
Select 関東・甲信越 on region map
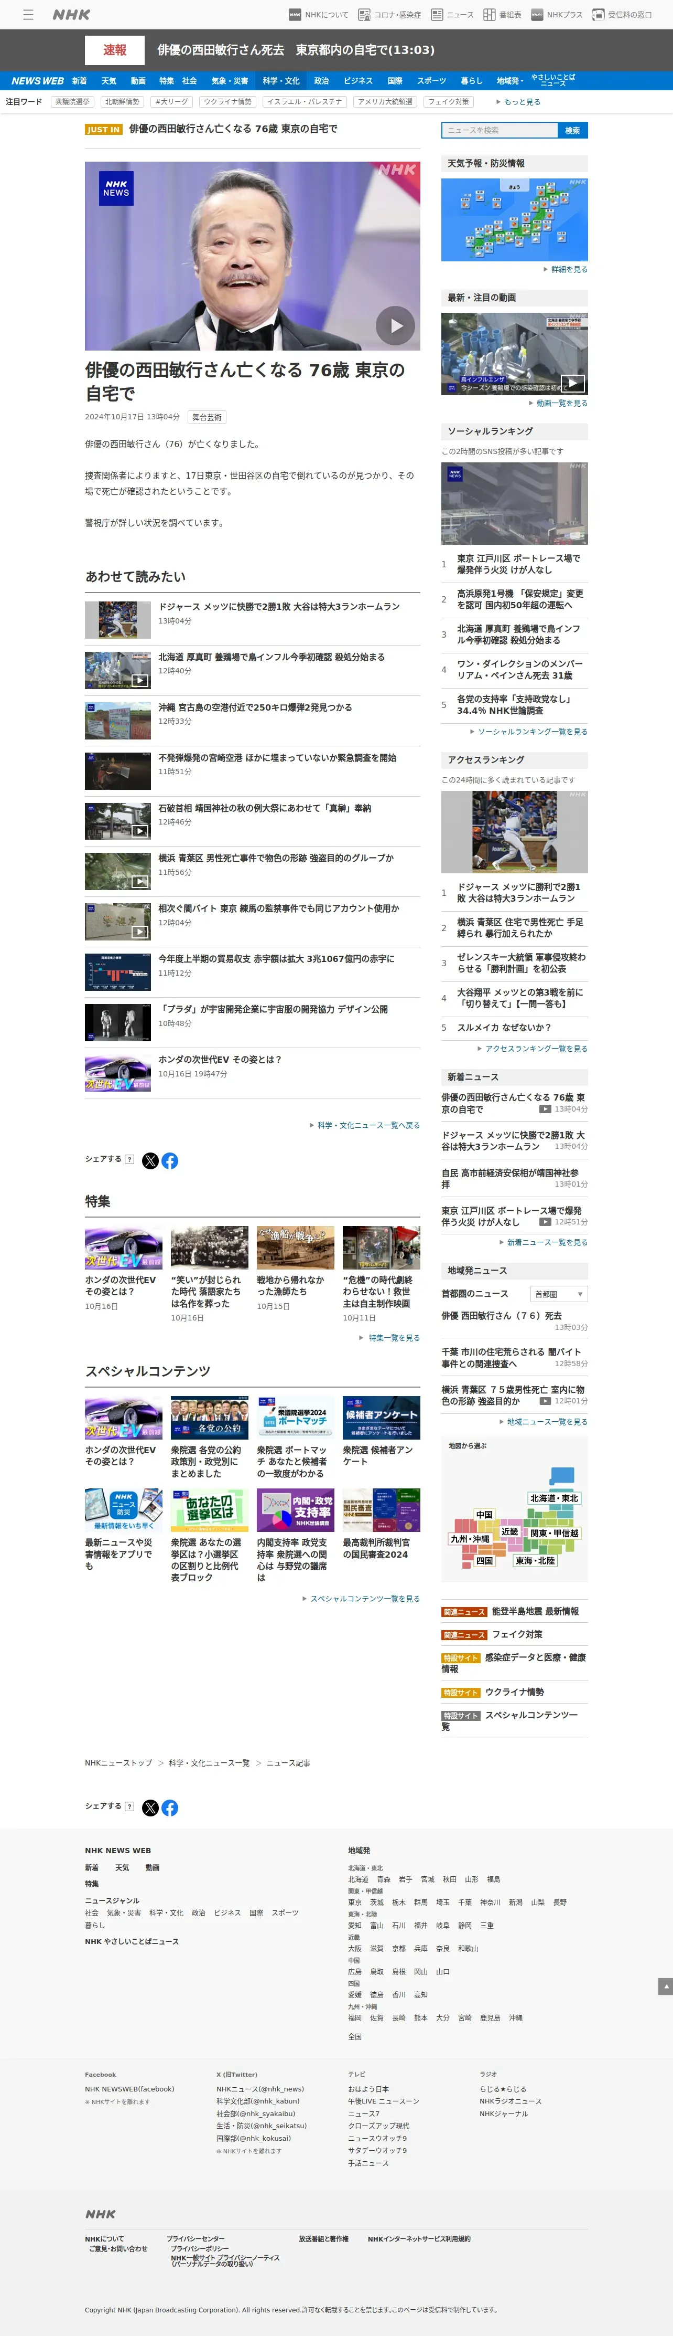point(553,1532)
